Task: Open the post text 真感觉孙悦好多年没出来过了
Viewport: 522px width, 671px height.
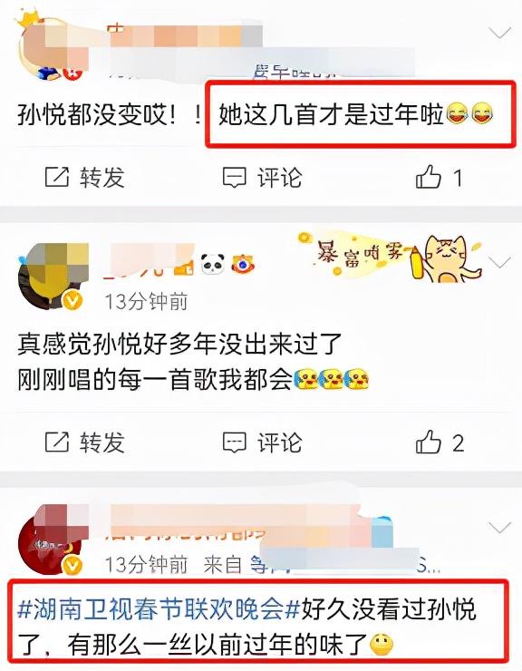Action: (179, 343)
